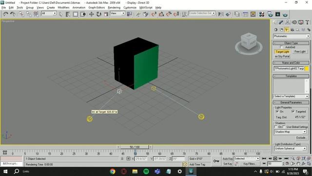Click the Undo arrow icon
312x176 pixels.
click(x=5, y=14)
